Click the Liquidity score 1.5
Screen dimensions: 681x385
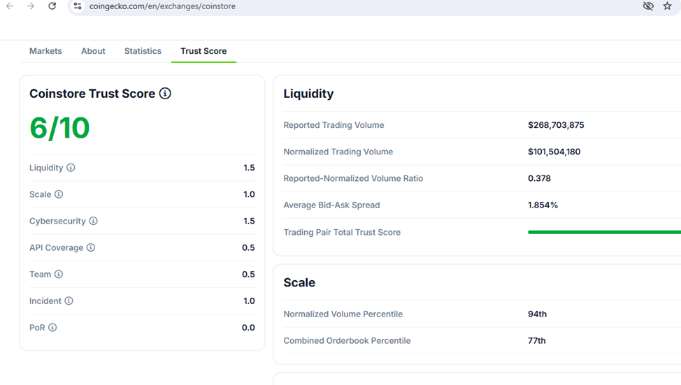(250, 168)
